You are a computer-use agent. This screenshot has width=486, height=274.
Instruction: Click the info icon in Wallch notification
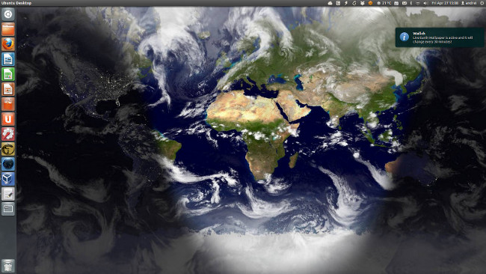(405, 37)
